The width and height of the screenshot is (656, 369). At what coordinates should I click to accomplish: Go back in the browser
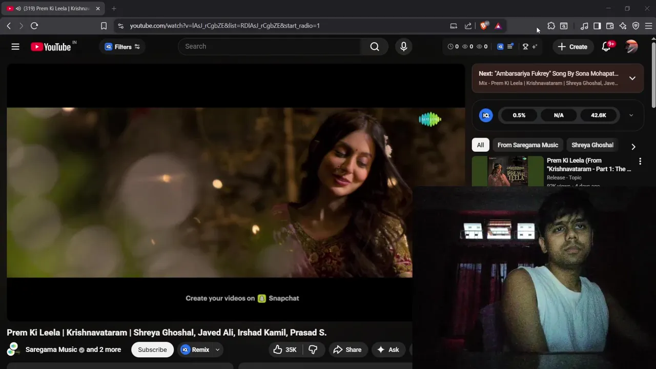(9, 26)
